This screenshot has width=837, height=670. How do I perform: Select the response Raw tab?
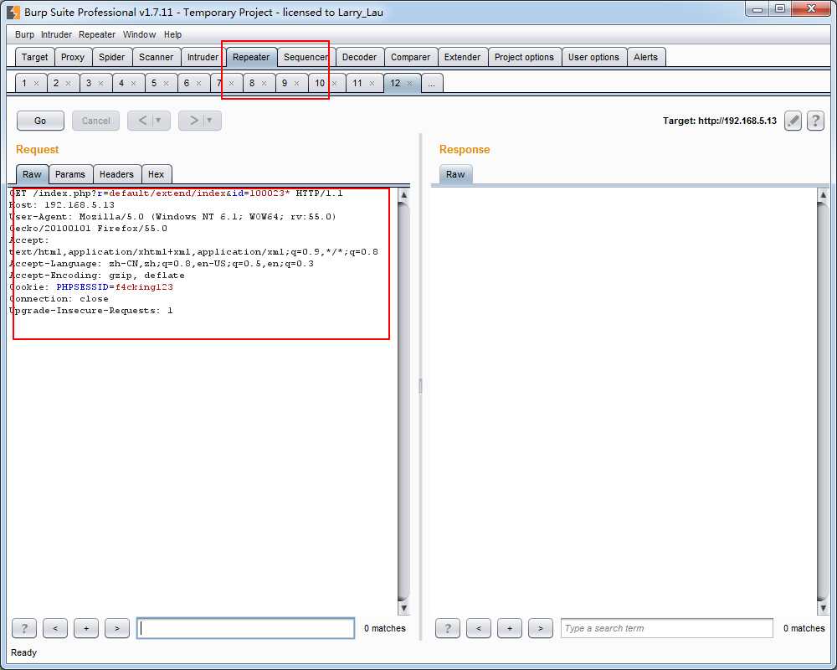[x=455, y=174]
